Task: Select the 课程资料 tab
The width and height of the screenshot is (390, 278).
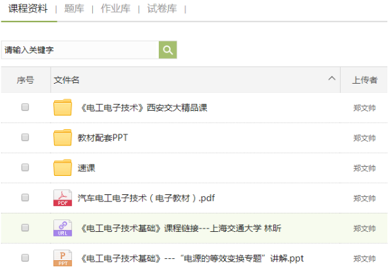Action: click(x=28, y=9)
